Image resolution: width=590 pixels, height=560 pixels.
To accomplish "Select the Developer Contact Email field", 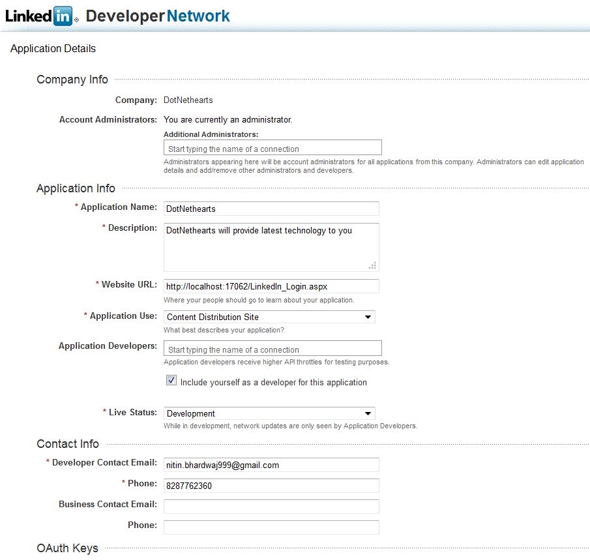I will 271,464.
